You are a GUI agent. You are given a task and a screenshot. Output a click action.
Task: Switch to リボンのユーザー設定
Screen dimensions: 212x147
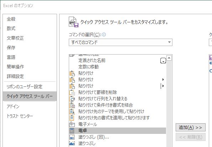[x=25, y=87]
